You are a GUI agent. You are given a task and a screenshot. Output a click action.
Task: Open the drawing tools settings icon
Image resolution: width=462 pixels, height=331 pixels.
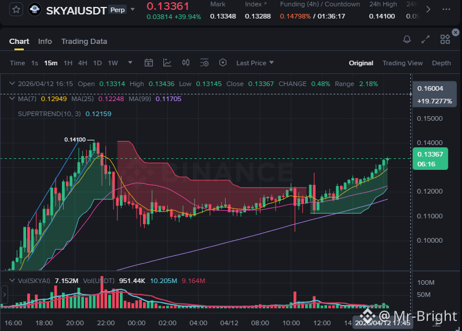204,62
